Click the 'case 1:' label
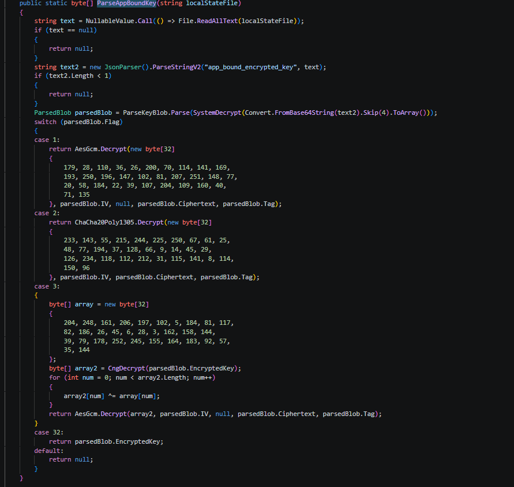 (x=47, y=140)
